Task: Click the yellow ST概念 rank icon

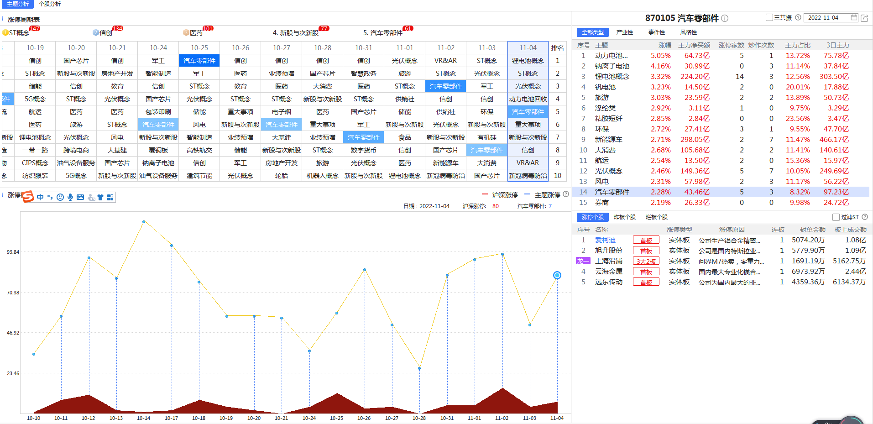Action: click(5, 32)
